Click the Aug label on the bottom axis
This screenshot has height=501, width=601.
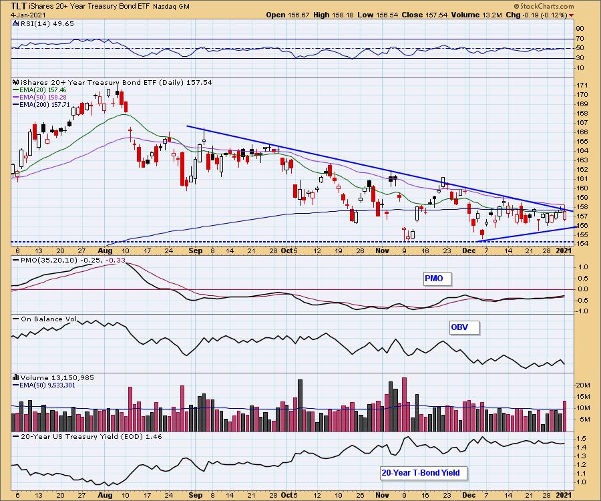tap(105, 495)
